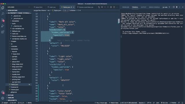Open the theme previewer URL in terminal
Viewport: 185px width, 104px height.
(146, 33)
